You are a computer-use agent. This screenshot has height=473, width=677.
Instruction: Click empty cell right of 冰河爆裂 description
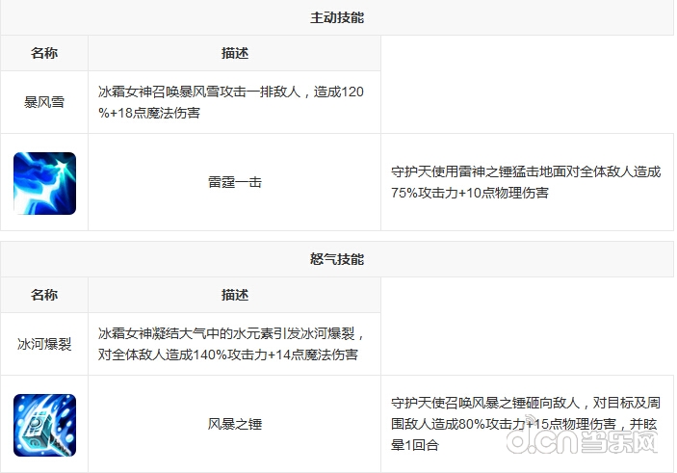(527, 327)
